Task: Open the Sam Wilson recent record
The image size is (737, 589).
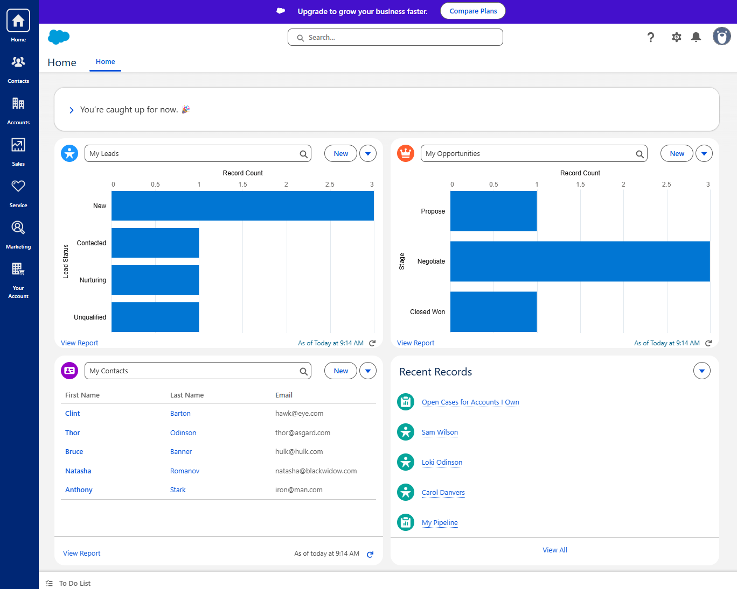Action: [x=440, y=432]
